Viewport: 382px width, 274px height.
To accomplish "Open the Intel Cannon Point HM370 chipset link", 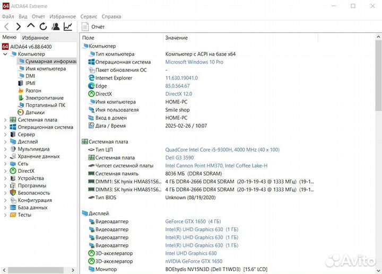I will pos(216,166).
